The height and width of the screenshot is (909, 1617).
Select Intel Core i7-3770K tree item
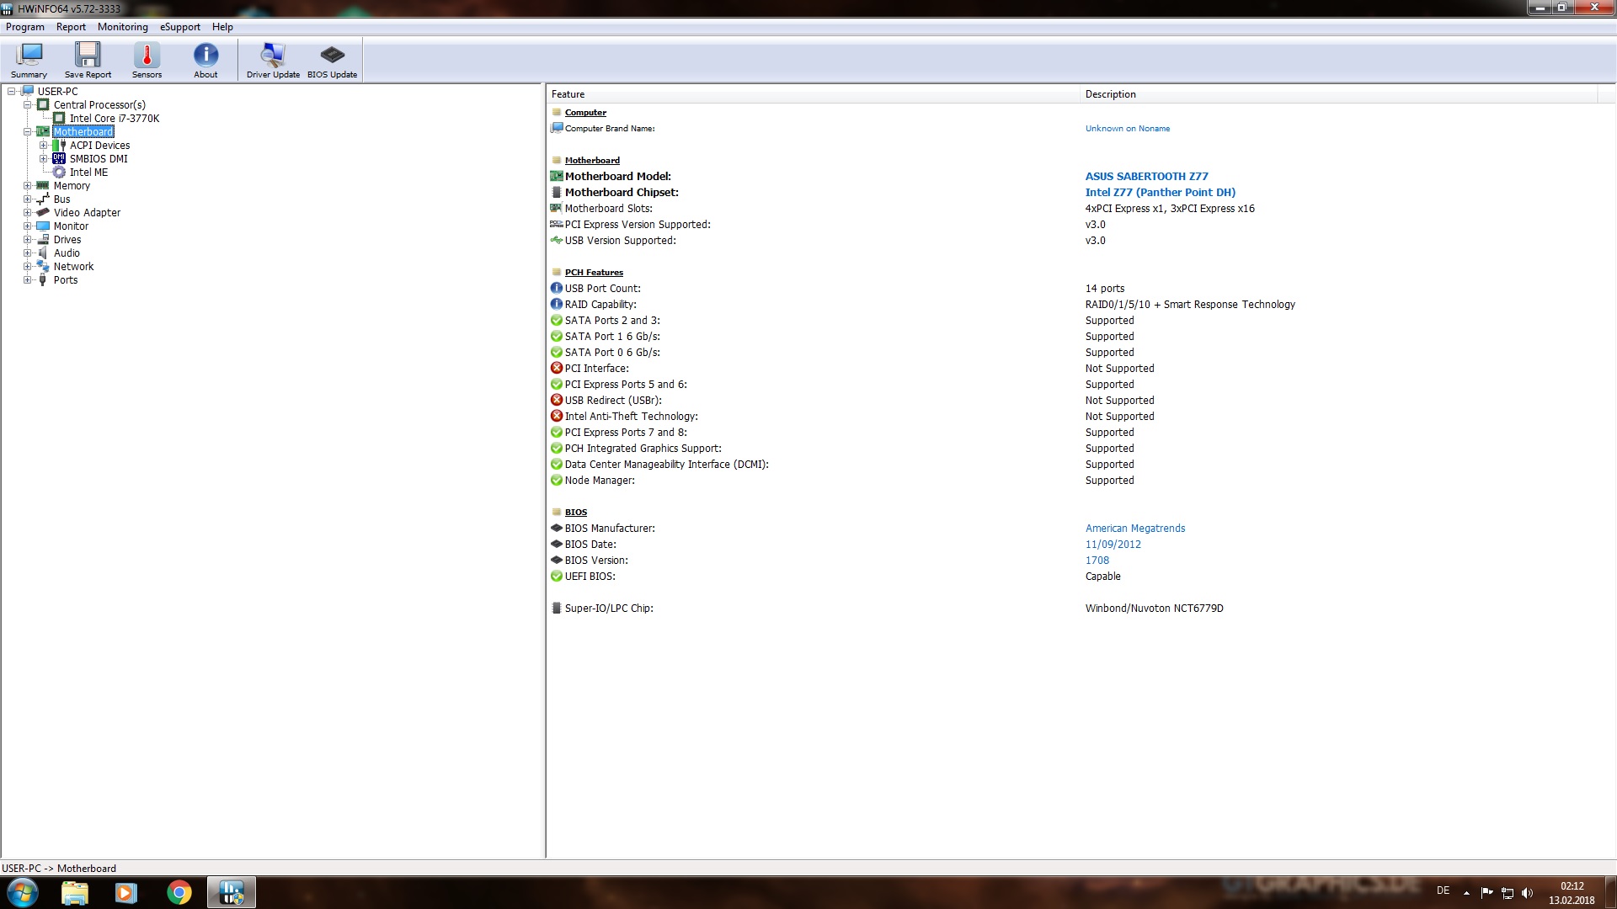point(114,119)
